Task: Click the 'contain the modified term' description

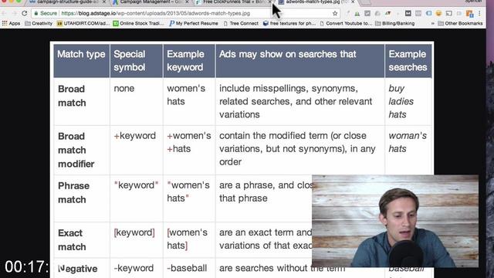Action: [x=297, y=149]
